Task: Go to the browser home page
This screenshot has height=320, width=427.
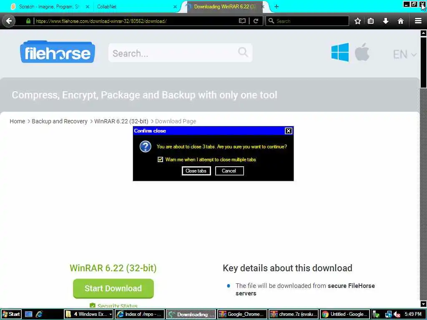Action: click(401, 21)
